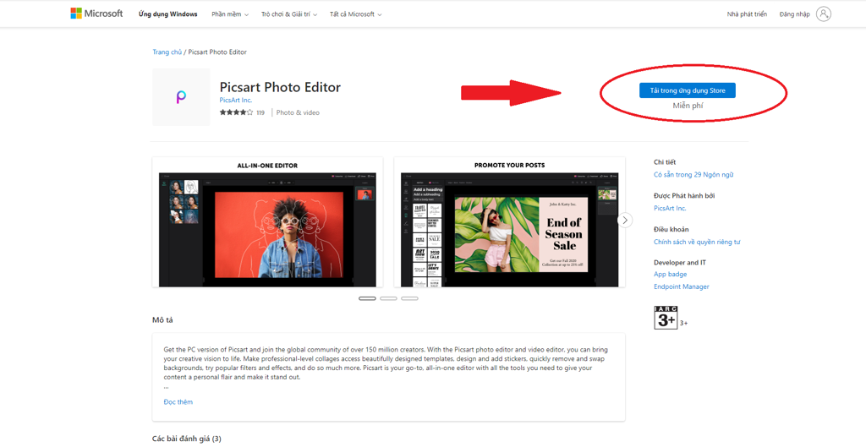Click the star rating for Picsart

[x=236, y=112]
